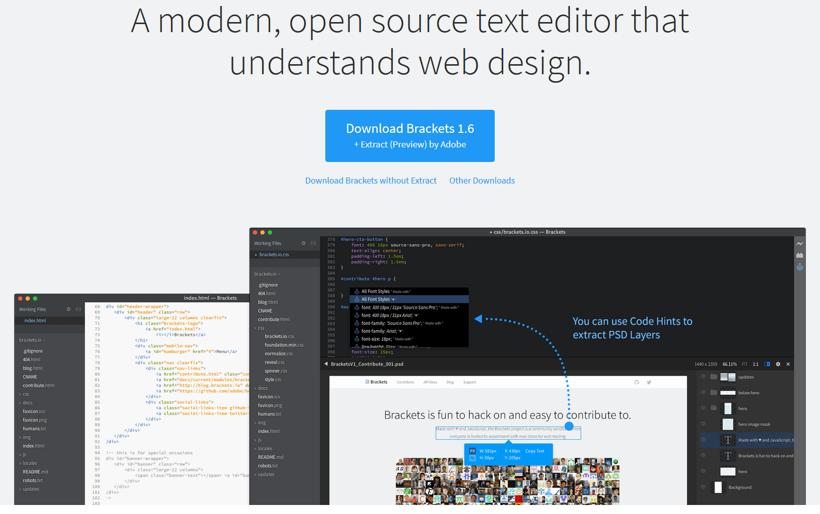Select README.md in the file tree
Image resolution: width=820 pixels, height=514 pixels.
[271, 457]
